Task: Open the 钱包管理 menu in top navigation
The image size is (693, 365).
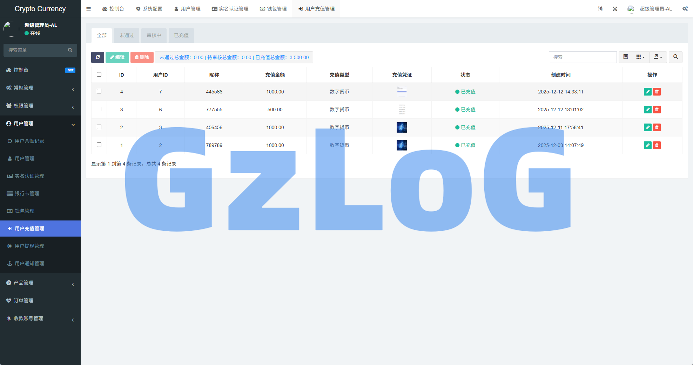Action: point(273,8)
